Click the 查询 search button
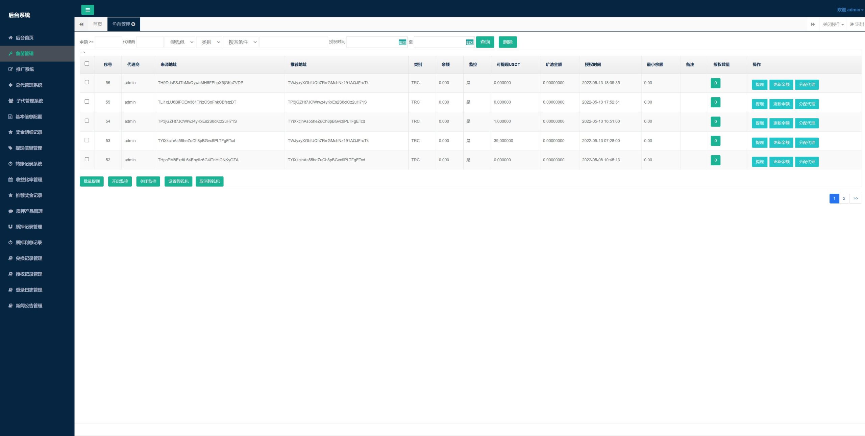 (485, 42)
